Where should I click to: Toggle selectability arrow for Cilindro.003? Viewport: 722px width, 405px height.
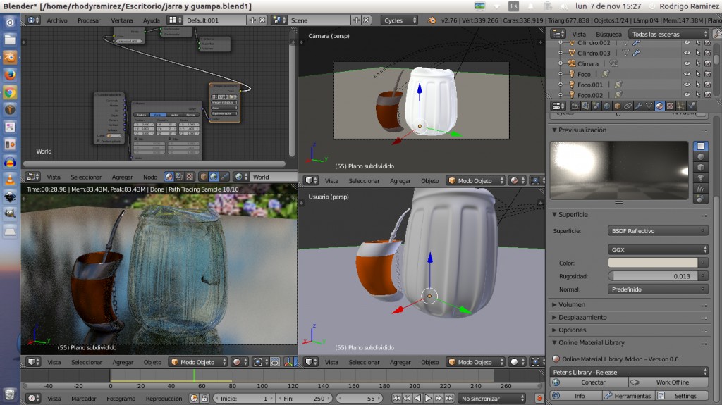point(697,53)
